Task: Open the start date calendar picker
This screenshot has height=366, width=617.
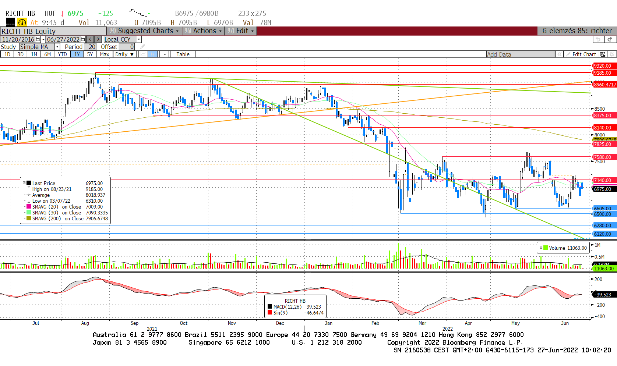Action: click(x=38, y=39)
